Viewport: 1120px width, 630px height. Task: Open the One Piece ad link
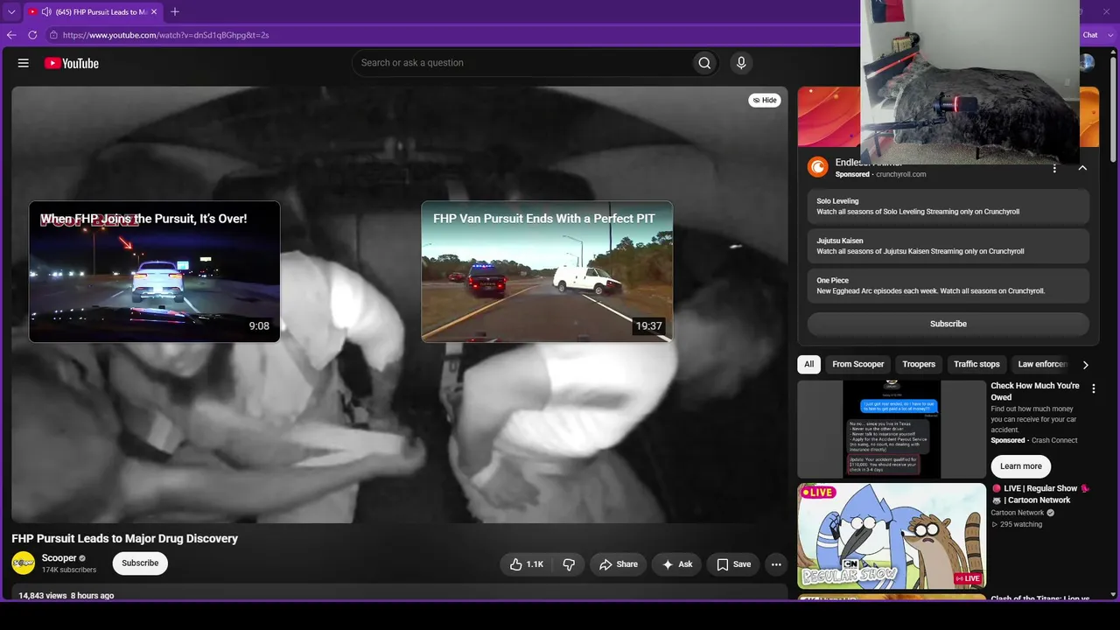(x=948, y=286)
